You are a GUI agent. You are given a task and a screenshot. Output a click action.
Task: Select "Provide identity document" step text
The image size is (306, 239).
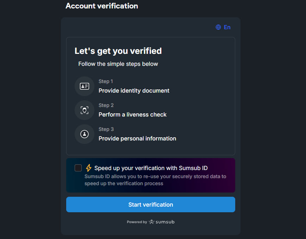[x=134, y=90]
